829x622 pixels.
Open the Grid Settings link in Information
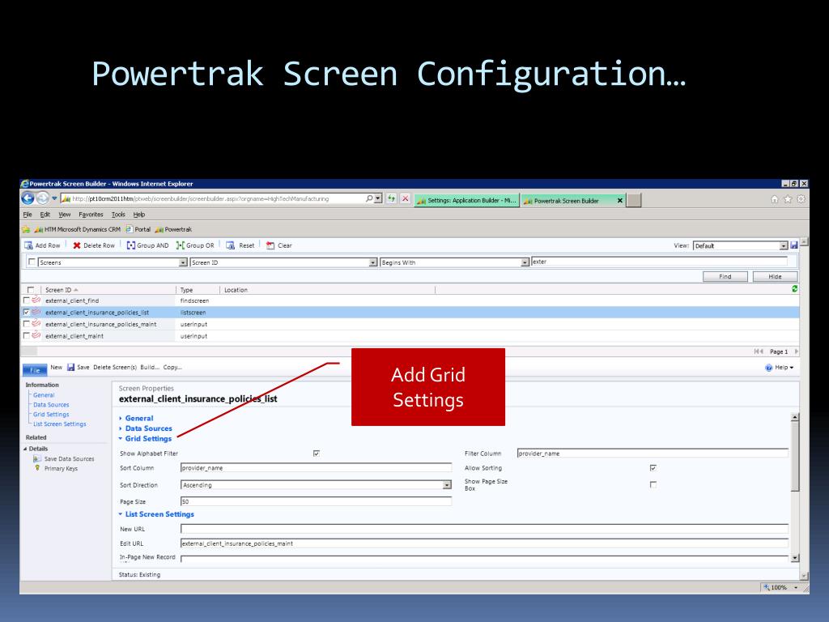[x=51, y=414]
